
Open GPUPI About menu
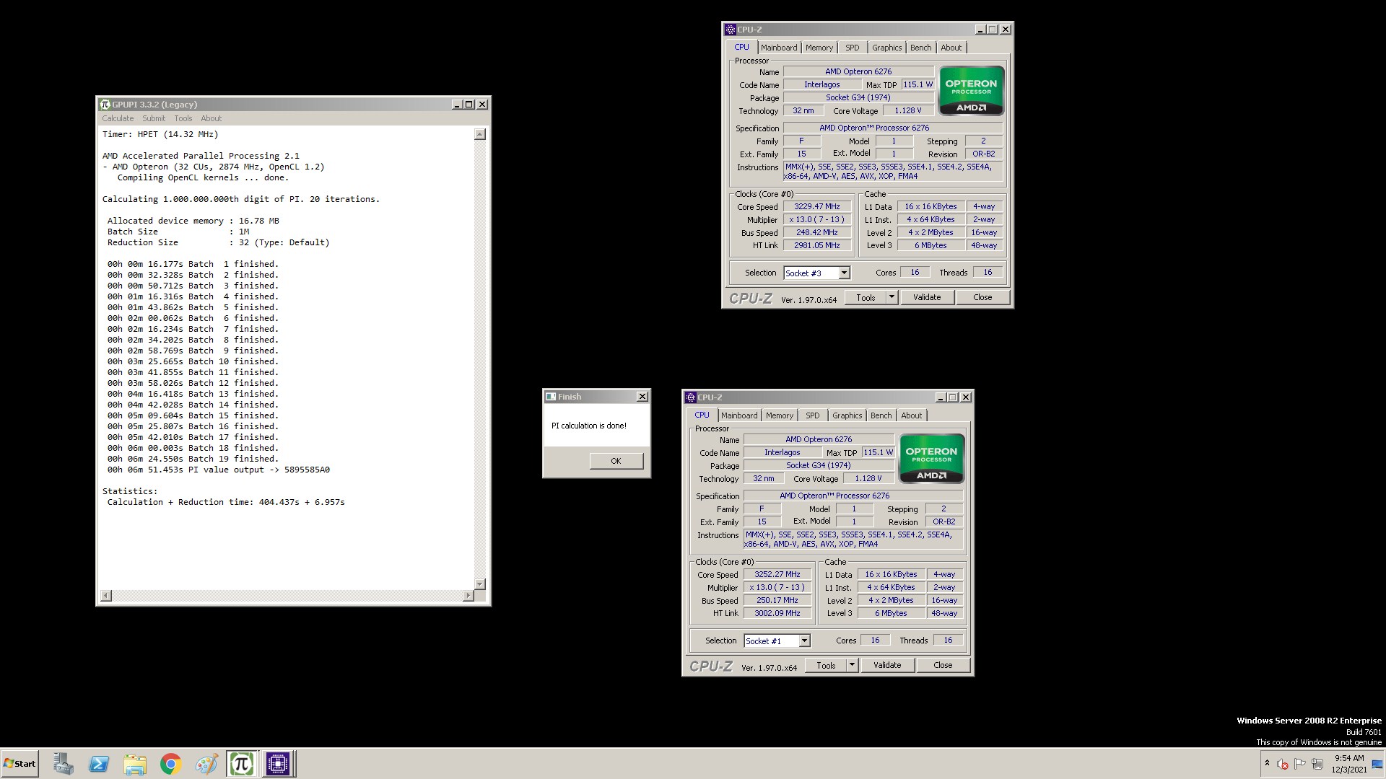coord(212,118)
